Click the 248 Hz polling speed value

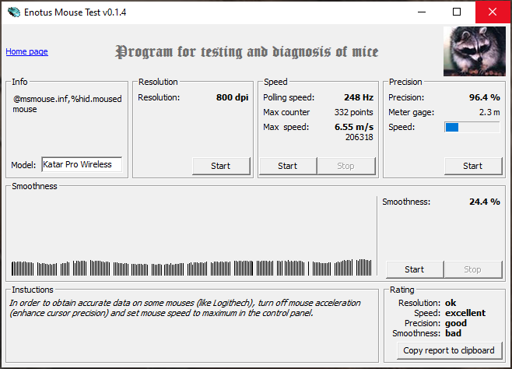359,97
